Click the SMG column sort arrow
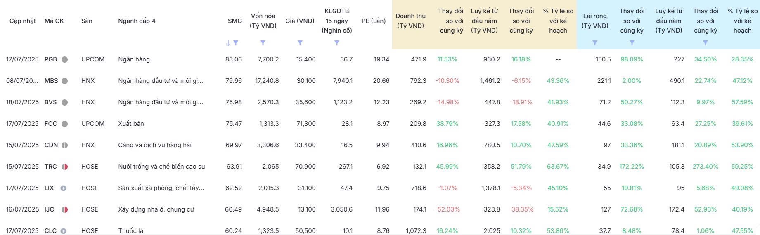This screenshot has width=760, height=235. point(228,43)
